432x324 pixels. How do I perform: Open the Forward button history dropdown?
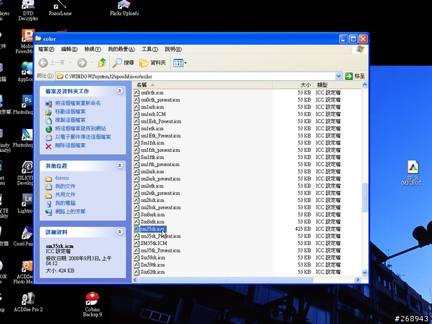(x=92, y=63)
